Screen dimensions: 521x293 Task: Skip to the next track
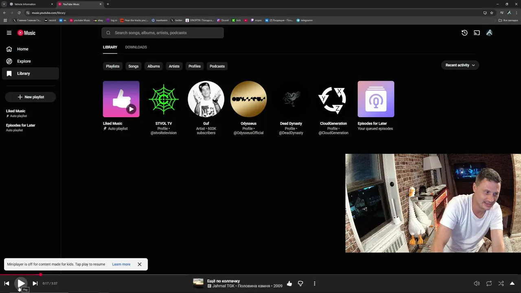[35, 284]
